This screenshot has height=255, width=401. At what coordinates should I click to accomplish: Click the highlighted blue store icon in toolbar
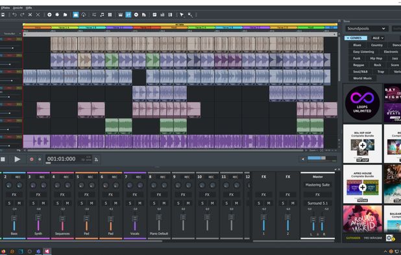click(76, 15)
